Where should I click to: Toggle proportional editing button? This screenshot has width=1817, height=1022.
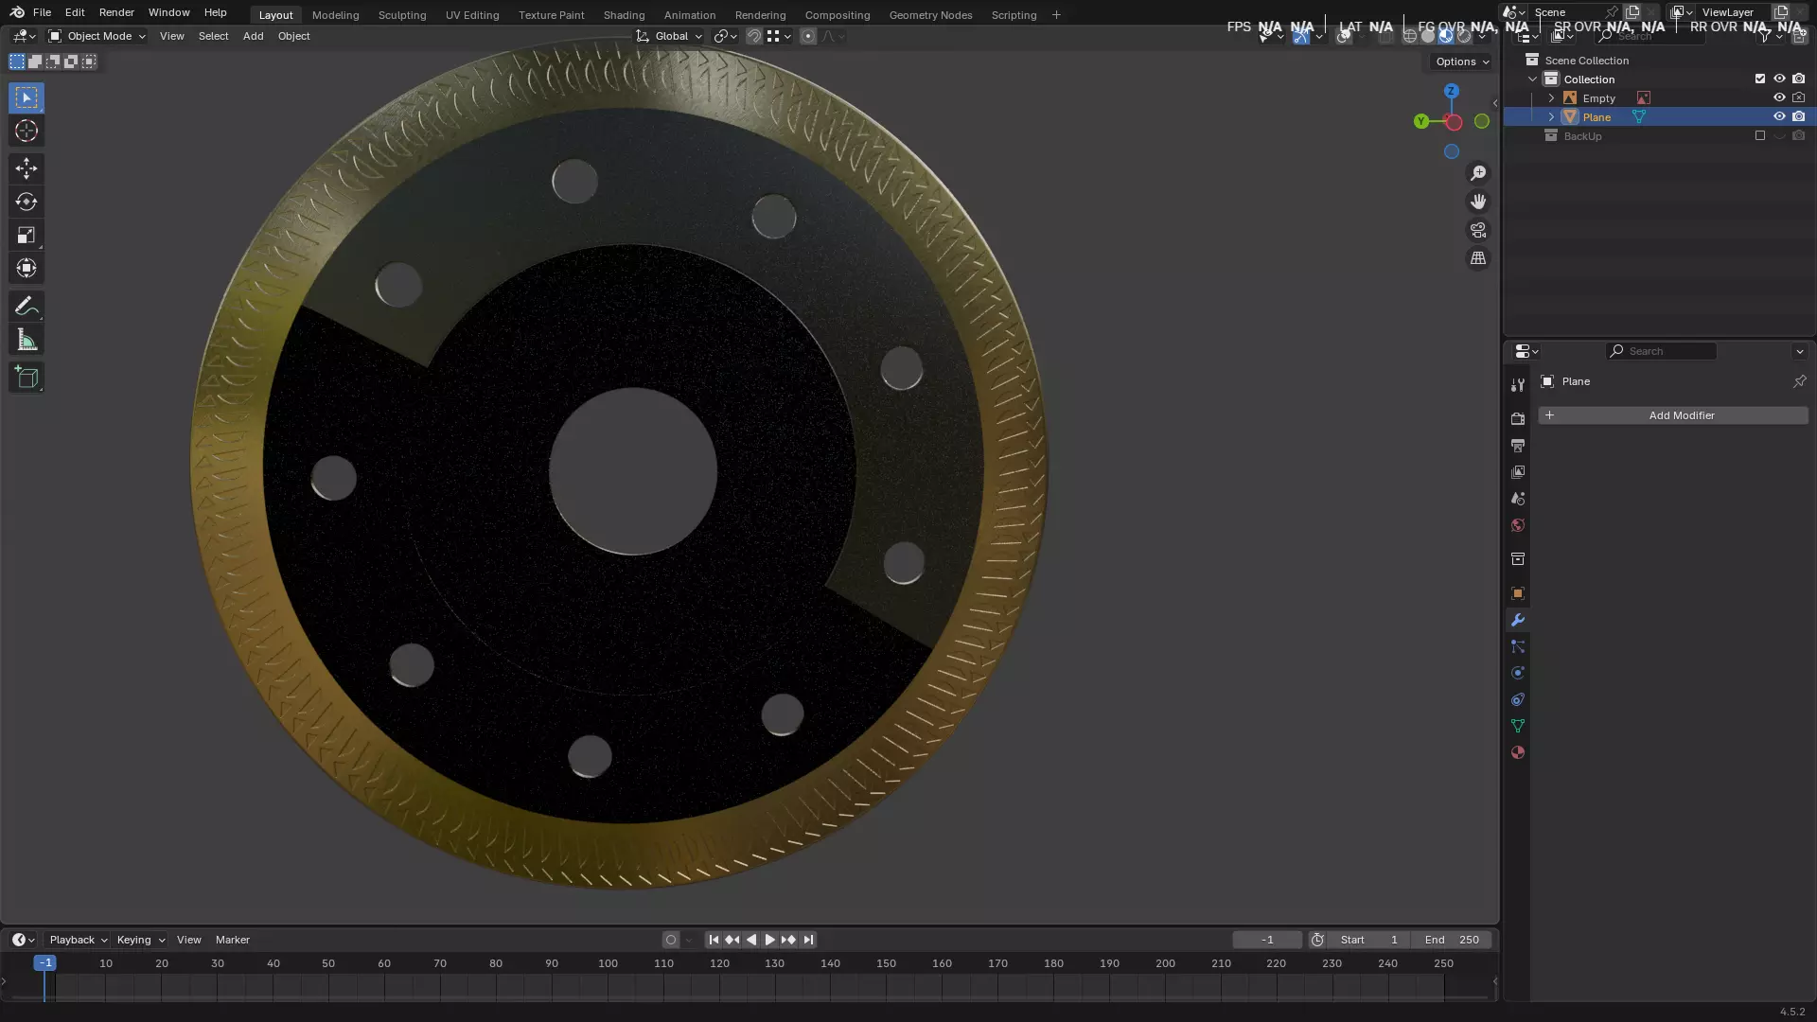tap(808, 36)
